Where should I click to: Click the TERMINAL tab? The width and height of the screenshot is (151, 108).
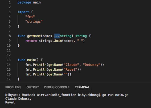82,87
